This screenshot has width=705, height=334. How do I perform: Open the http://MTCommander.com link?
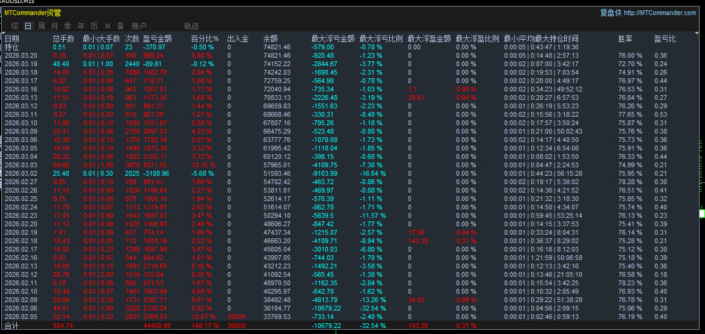point(661,13)
